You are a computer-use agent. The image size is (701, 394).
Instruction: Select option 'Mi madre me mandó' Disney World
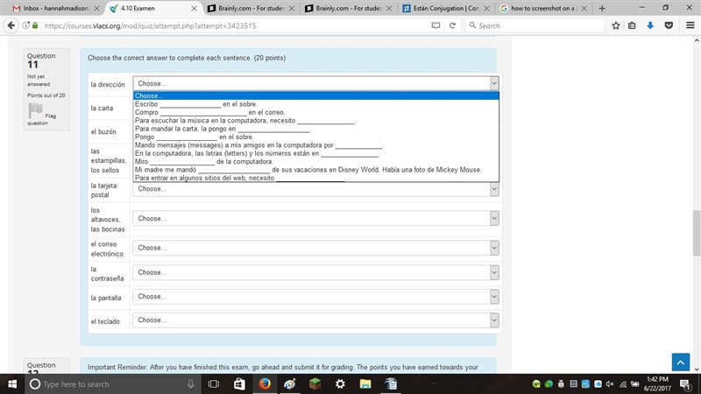pyautogui.click(x=315, y=170)
